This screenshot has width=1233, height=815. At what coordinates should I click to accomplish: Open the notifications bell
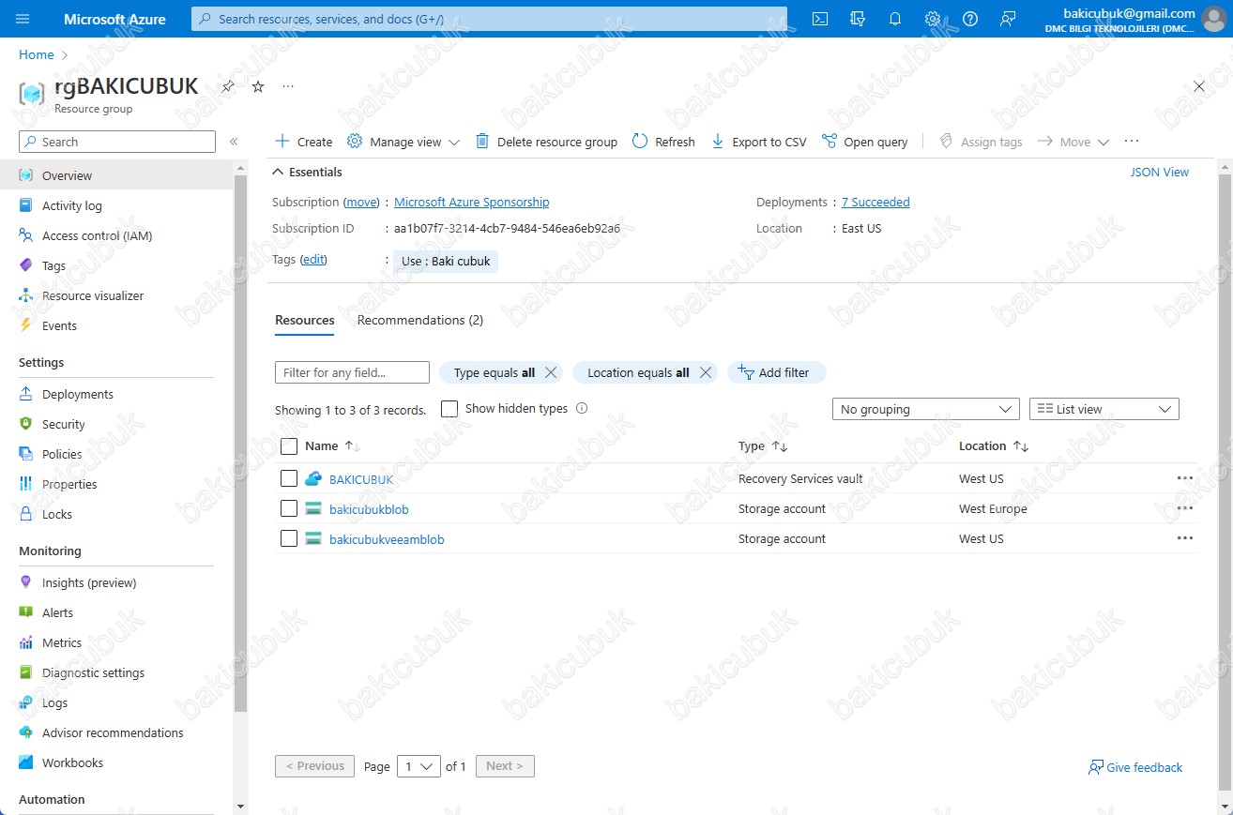(x=895, y=19)
